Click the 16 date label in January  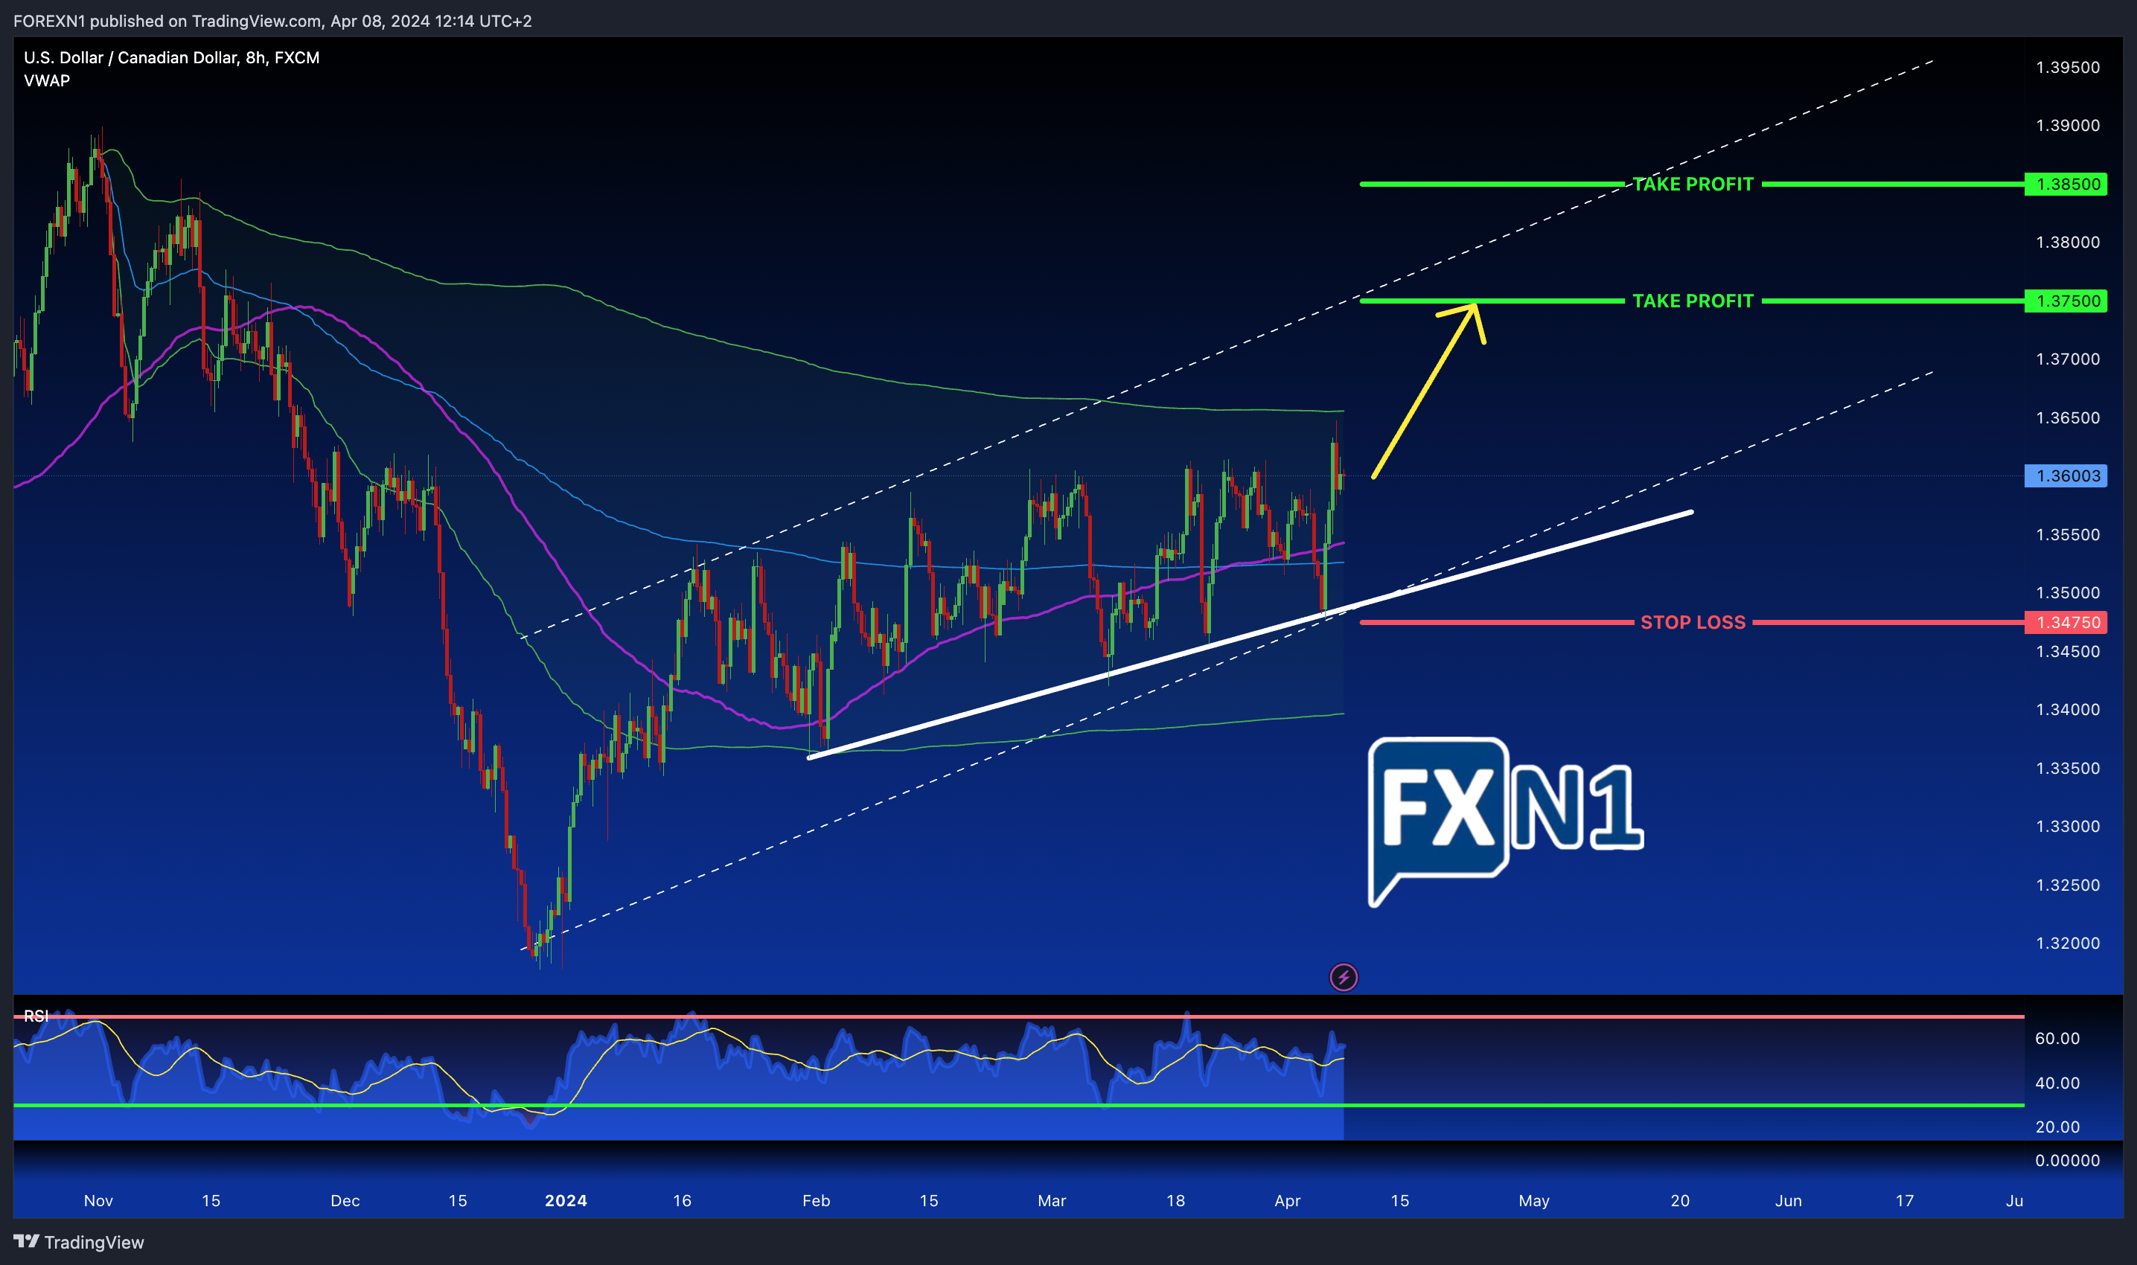[x=682, y=1200]
